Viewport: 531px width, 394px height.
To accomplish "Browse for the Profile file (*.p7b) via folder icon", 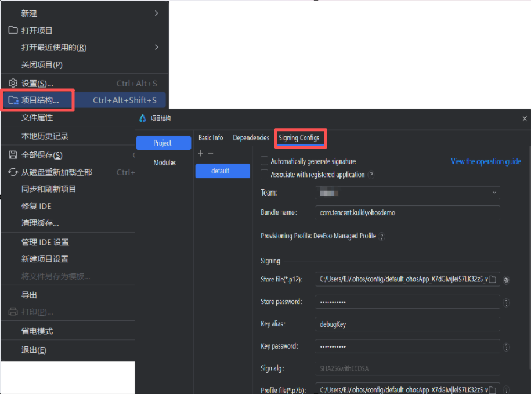I will [x=493, y=389].
